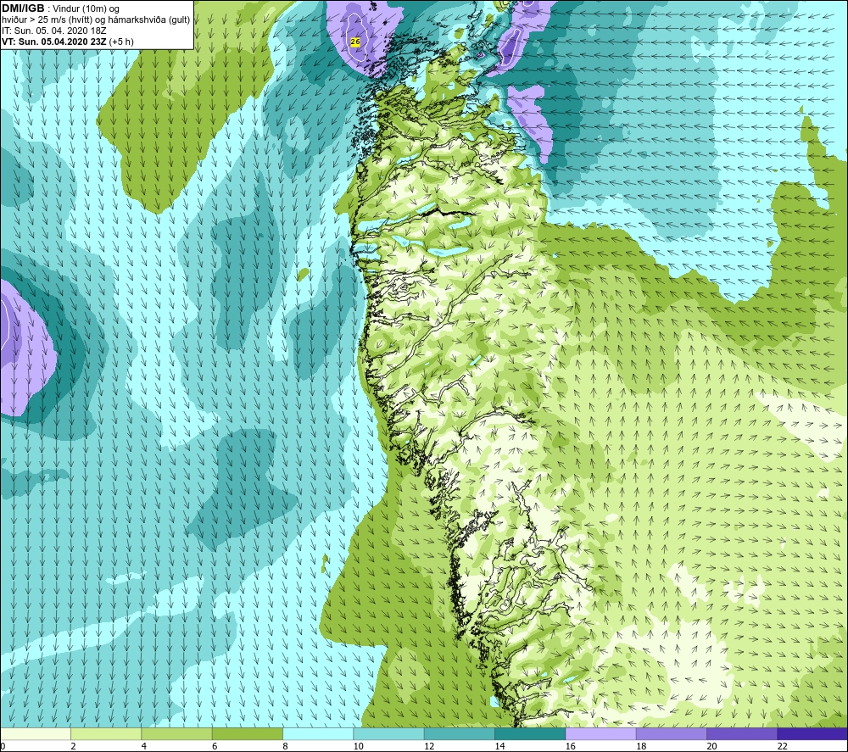Click the 10-12 m/s turquoise legend swatch
Viewport: 848px width, 752px height.
[x=389, y=733]
